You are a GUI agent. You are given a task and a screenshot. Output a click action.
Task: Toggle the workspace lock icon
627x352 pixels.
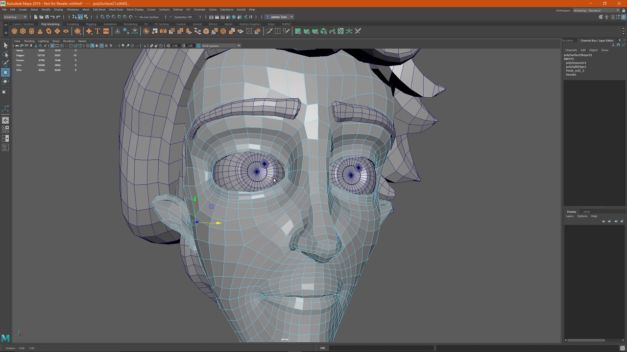click(624, 10)
